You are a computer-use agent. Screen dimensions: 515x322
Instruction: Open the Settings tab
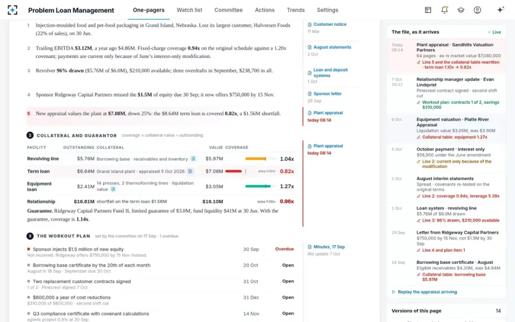[327, 10]
